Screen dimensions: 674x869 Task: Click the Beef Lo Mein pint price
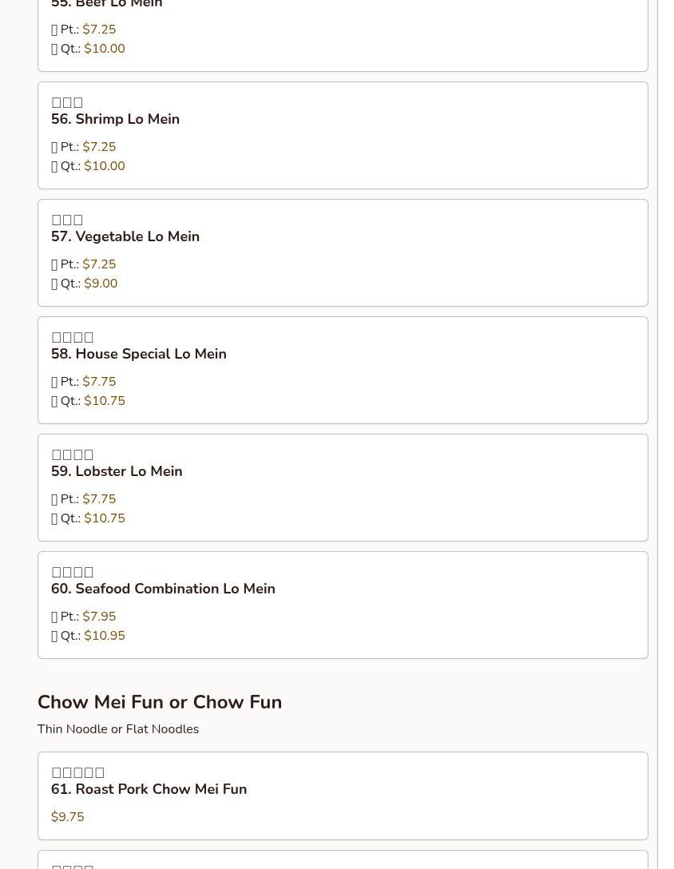[99, 30]
